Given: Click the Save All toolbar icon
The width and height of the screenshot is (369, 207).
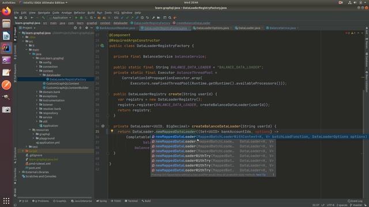Looking at the screenshot, I should 21,18.
